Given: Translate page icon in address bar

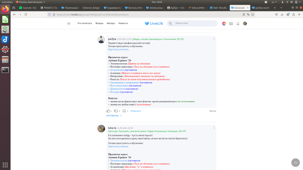Looking at the screenshot, I should (x=248, y=15).
